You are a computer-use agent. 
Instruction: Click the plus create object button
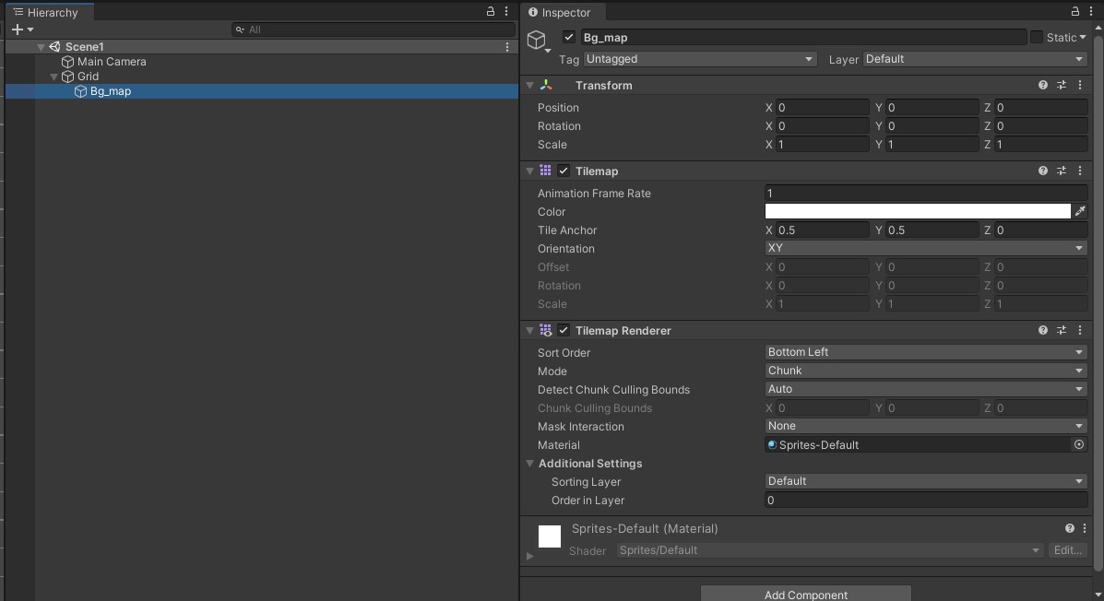(18, 29)
